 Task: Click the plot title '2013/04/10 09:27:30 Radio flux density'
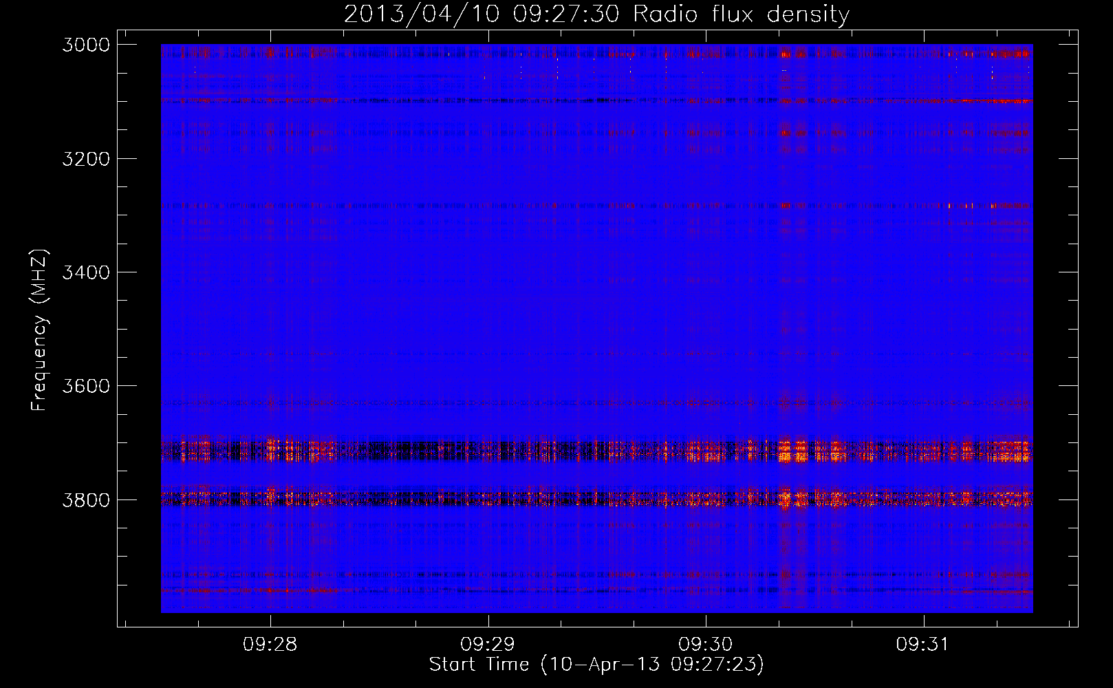596,14
